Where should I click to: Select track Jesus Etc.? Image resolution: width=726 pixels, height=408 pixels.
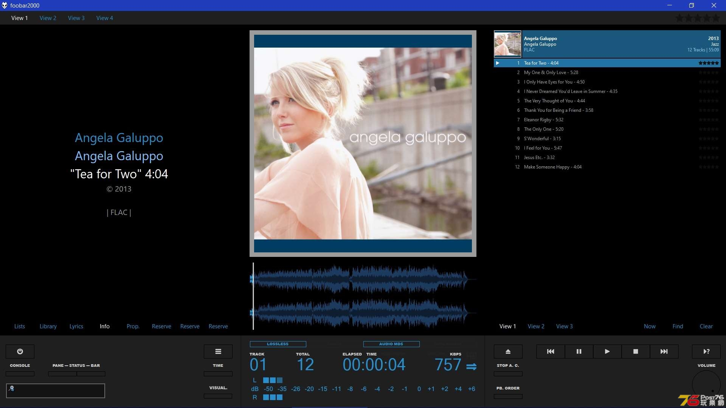tap(607, 158)
